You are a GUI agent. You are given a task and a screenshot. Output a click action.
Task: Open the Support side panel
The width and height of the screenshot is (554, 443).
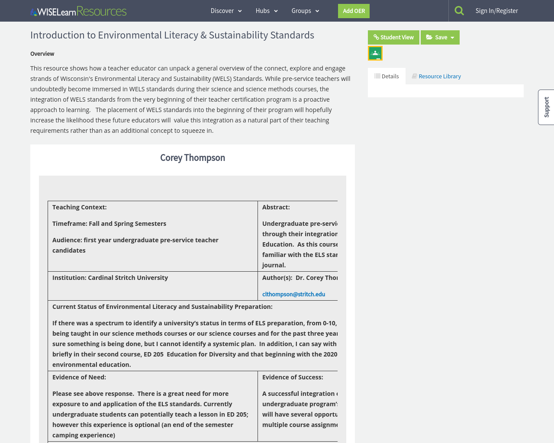546,107
